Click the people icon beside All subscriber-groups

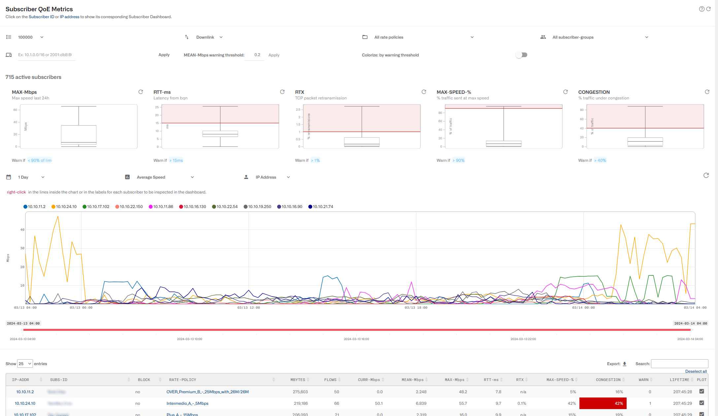[x=543, y=37]
